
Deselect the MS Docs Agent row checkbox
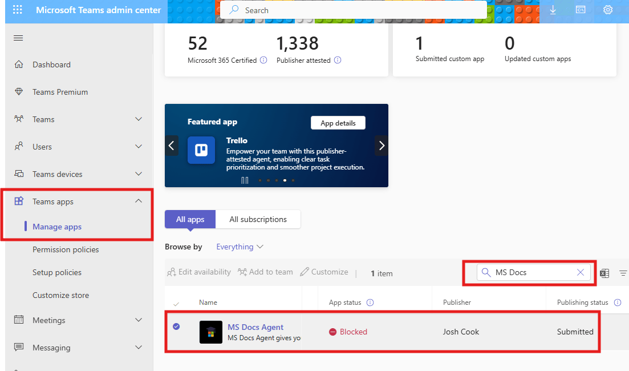176,326
